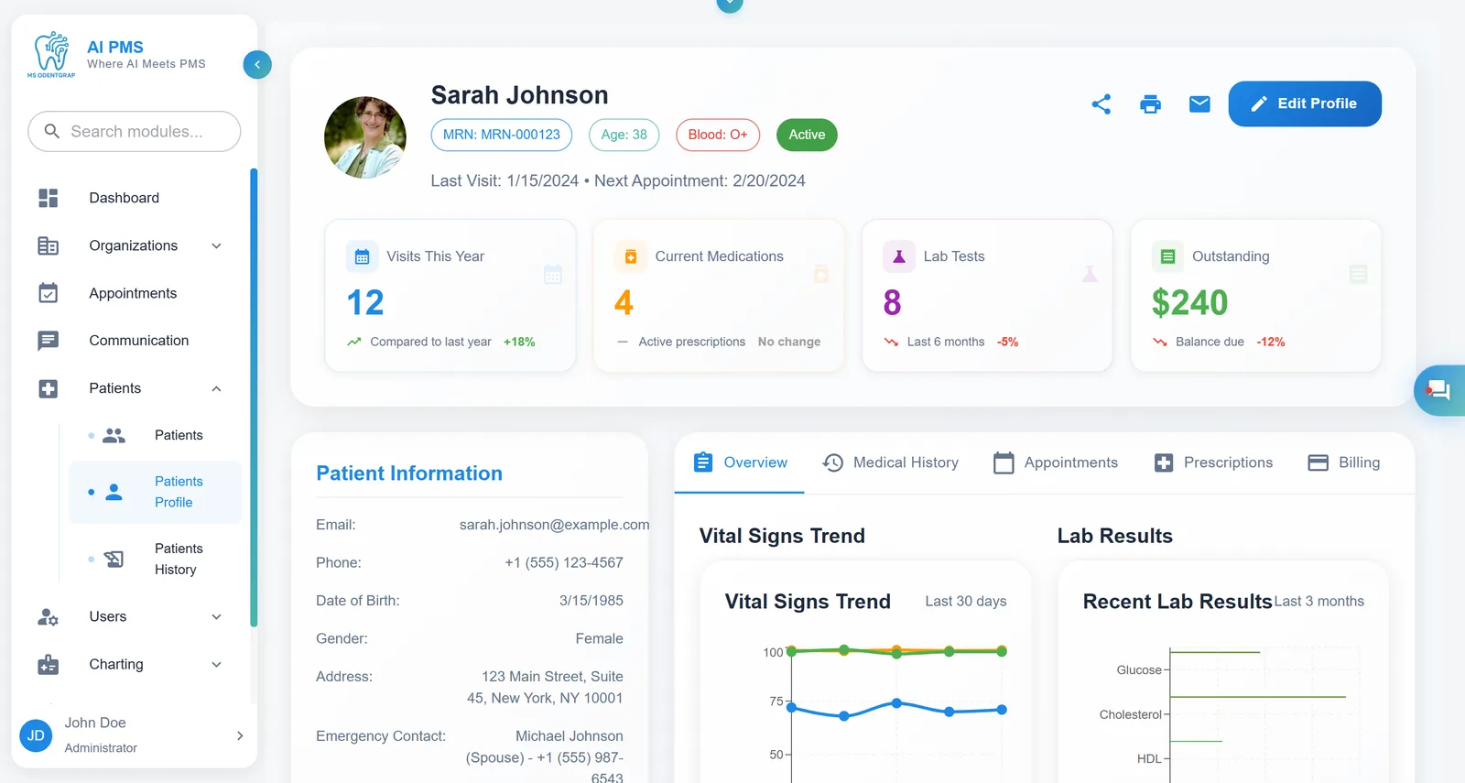Click the Current Medications pill-bottle icon
This screenshot has height=783, width=1465.
click(631, 256)
